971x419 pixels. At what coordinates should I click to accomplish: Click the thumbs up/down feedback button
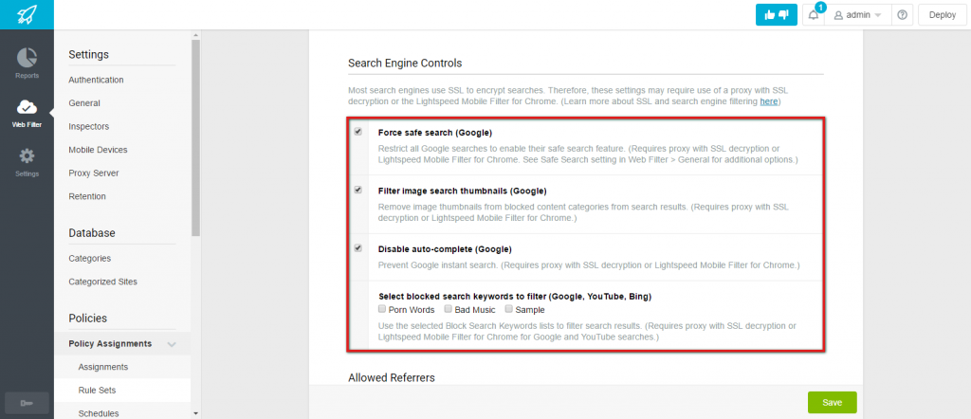point(776,15)
